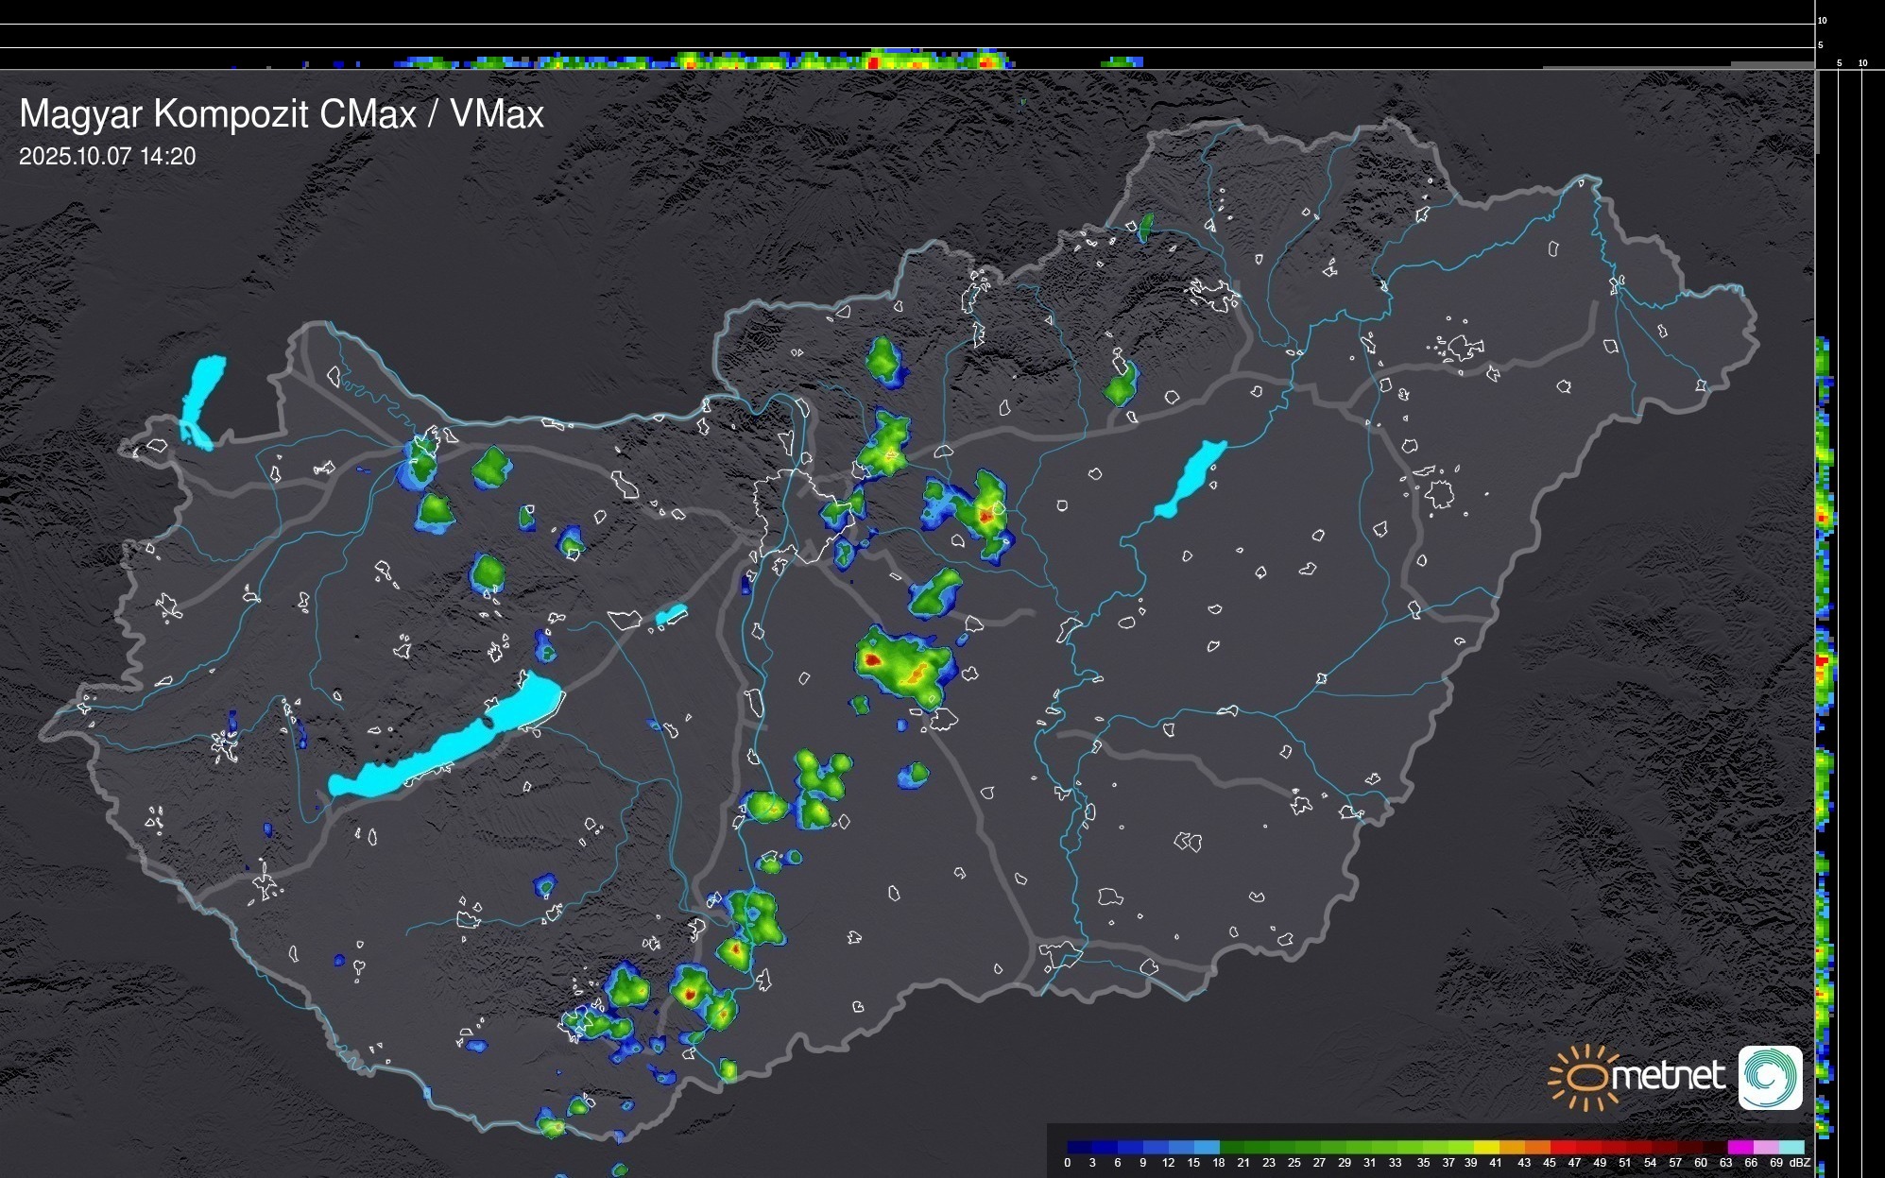Viewport: 1885px width, 1178px height.
Task: Click the light cyan 69 dBZ swatch
Action: pos(1791,1147)
